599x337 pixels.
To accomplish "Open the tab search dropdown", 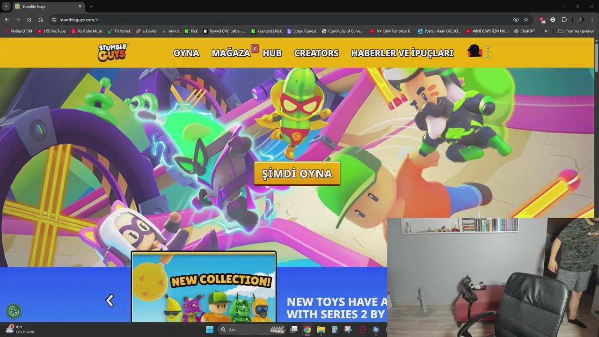I will click(x=6, y=7).
